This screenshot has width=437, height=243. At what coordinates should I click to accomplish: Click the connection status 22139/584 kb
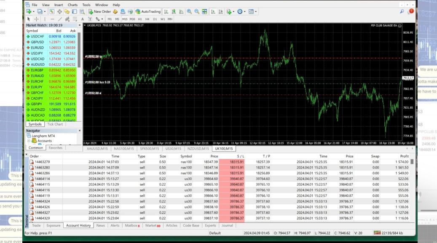coord(388,233)
